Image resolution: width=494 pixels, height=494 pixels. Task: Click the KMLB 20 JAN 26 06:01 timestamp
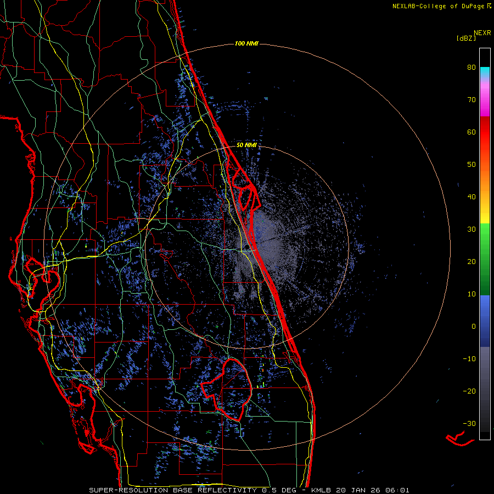[x=361, y=490]
